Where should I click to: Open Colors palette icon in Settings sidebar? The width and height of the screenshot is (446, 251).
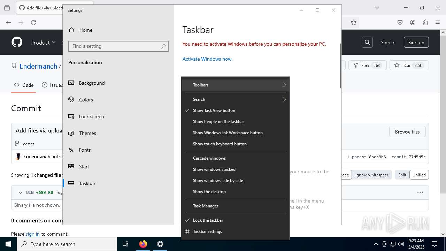(71, 100)
